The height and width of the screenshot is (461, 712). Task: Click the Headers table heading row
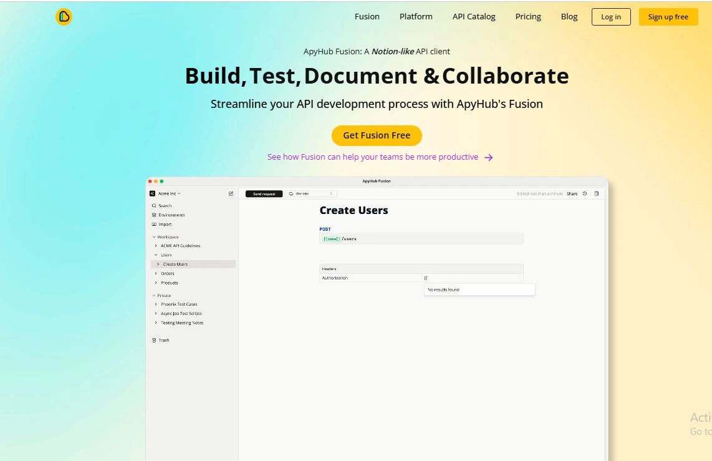tap(421, 269)
